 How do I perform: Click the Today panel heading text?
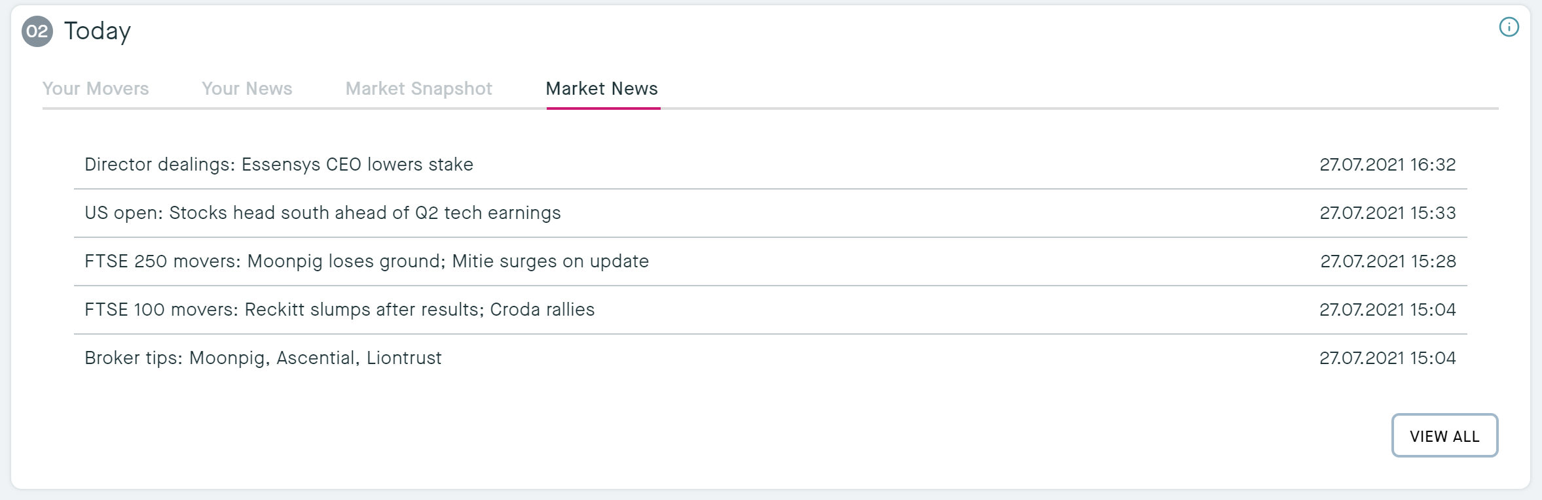coord(98,31)
